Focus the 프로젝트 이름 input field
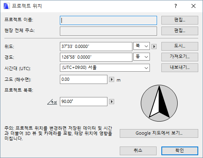Screen dimensions: 203x158 pyautogui.click(x=108, y=20)
